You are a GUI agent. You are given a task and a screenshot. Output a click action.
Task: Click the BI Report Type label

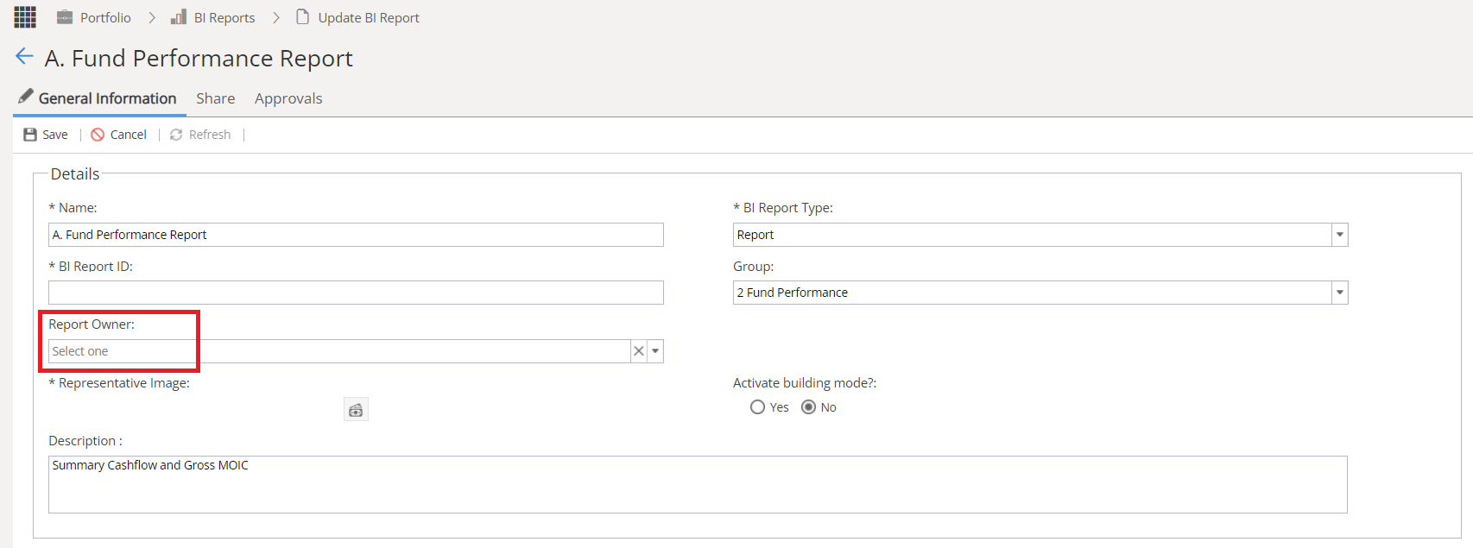[783, 208]
